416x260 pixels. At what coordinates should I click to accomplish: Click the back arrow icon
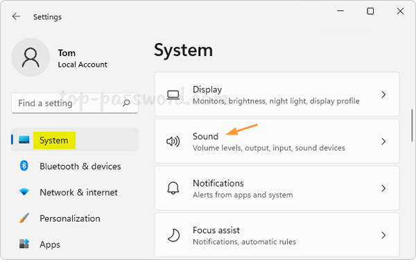(x=16, y=17)
